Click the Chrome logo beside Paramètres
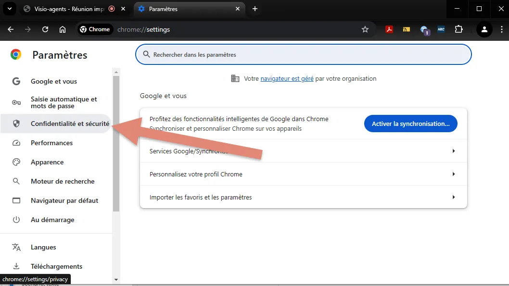509x286 pixels. click(x=16, y=54)
